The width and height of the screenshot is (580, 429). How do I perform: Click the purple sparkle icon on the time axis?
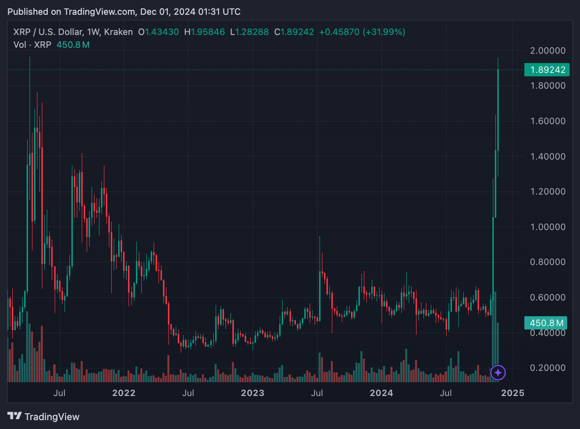pyautogui.click(x=498, y=373)
